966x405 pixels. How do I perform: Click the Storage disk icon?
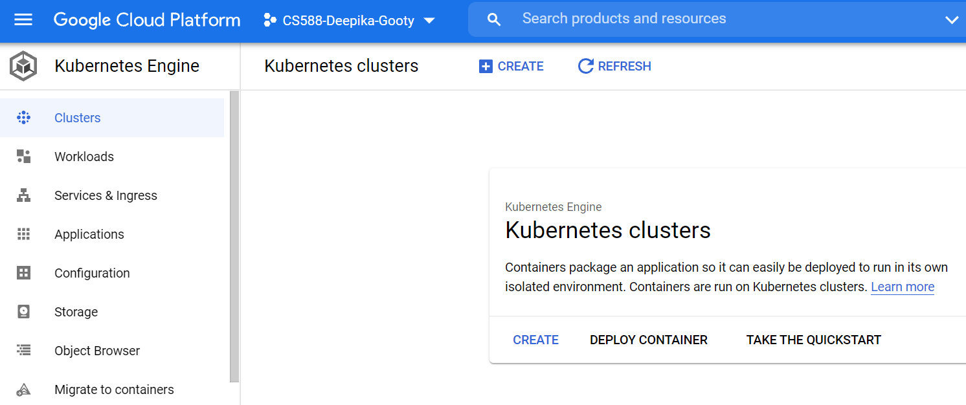click(x=23, y=312)
